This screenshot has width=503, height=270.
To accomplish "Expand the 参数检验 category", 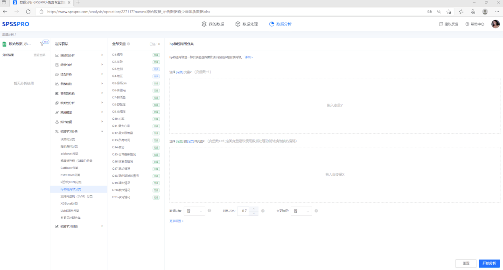I will (x=102, y=83).
